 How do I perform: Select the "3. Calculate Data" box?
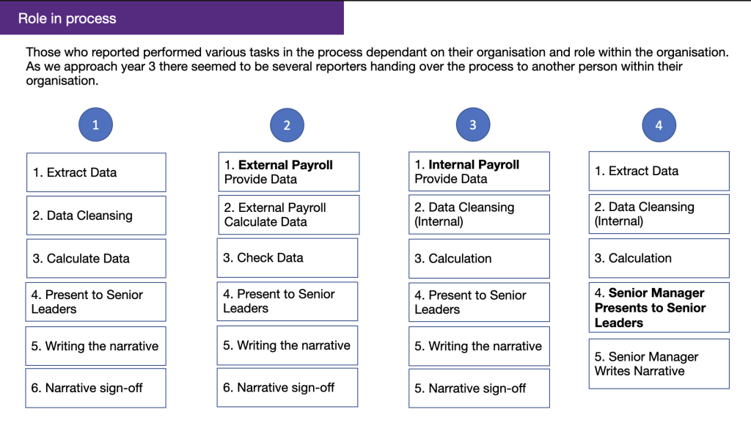96,259
